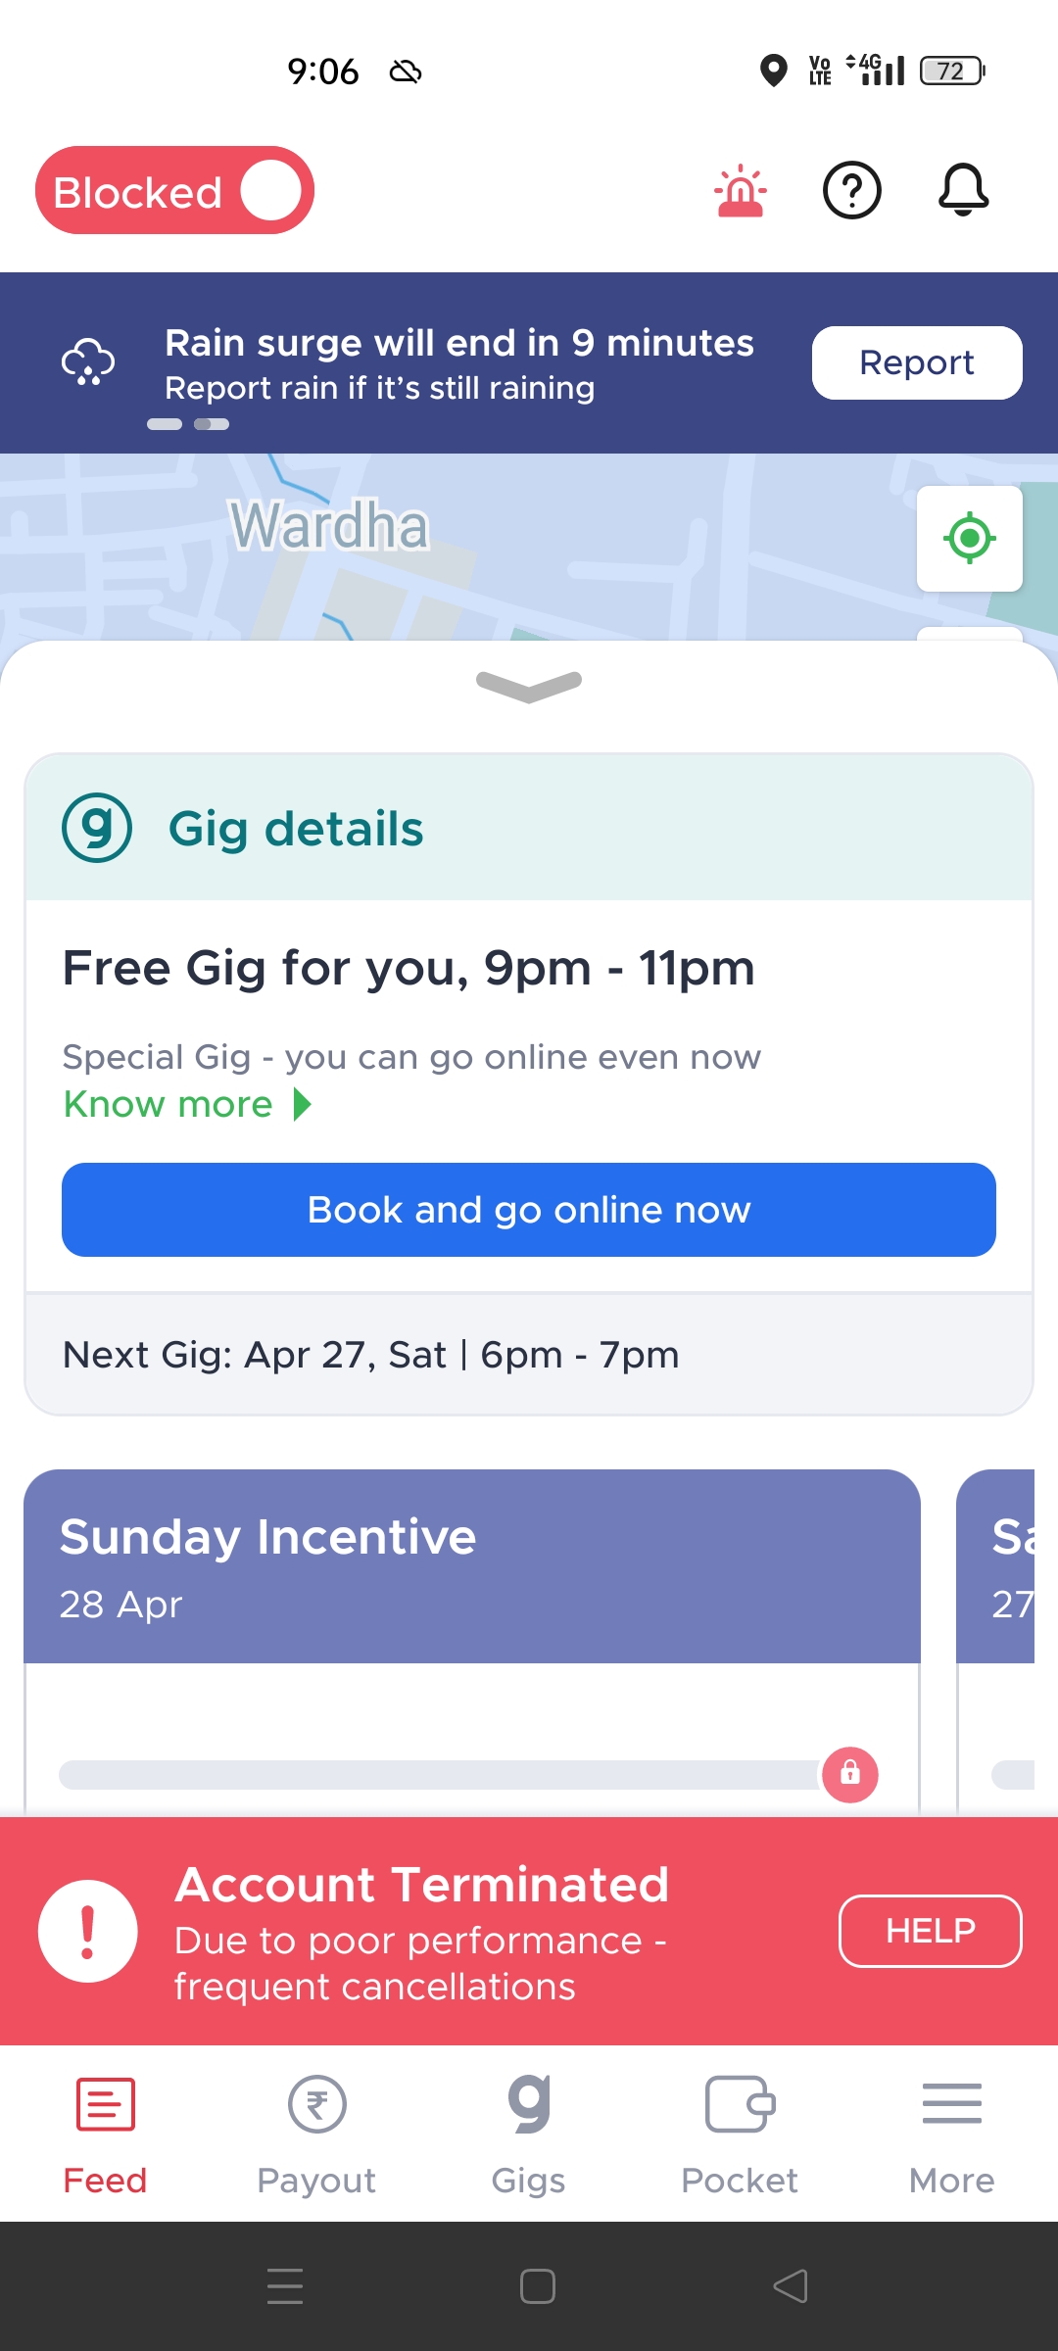
Task: Expand Next Gig Apr 27 row
Action: (529, 1355)
